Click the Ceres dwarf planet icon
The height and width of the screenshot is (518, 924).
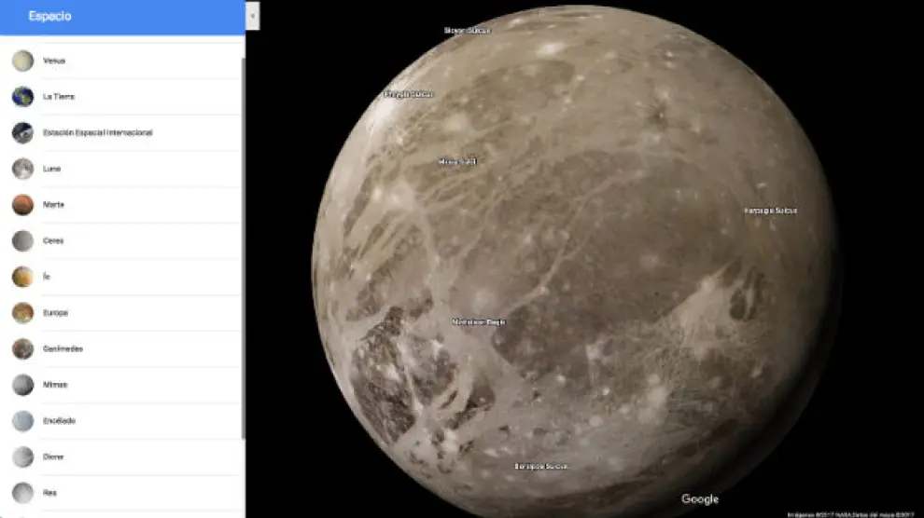click(x=22, y=241)
